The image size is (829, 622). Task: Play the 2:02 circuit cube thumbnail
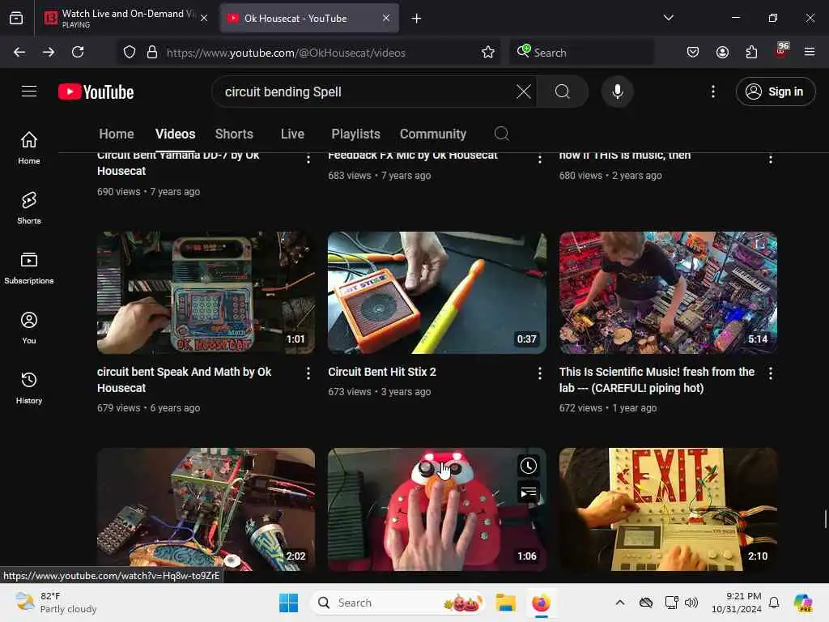tap(206, 509)
